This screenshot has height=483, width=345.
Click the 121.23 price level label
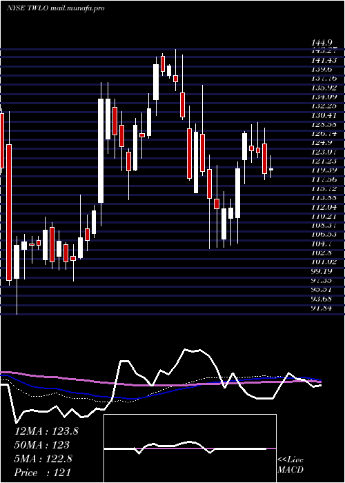pyautogui.click(x=324, y=161)
